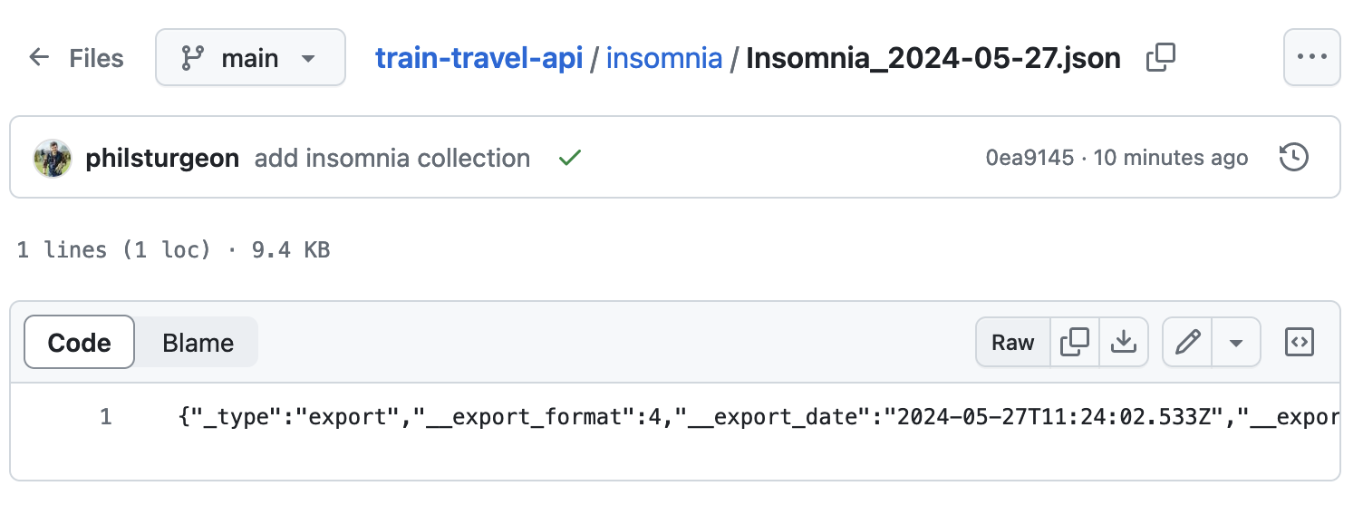
Task: Click the green commit status checkmark
Action: coord(569,158)
